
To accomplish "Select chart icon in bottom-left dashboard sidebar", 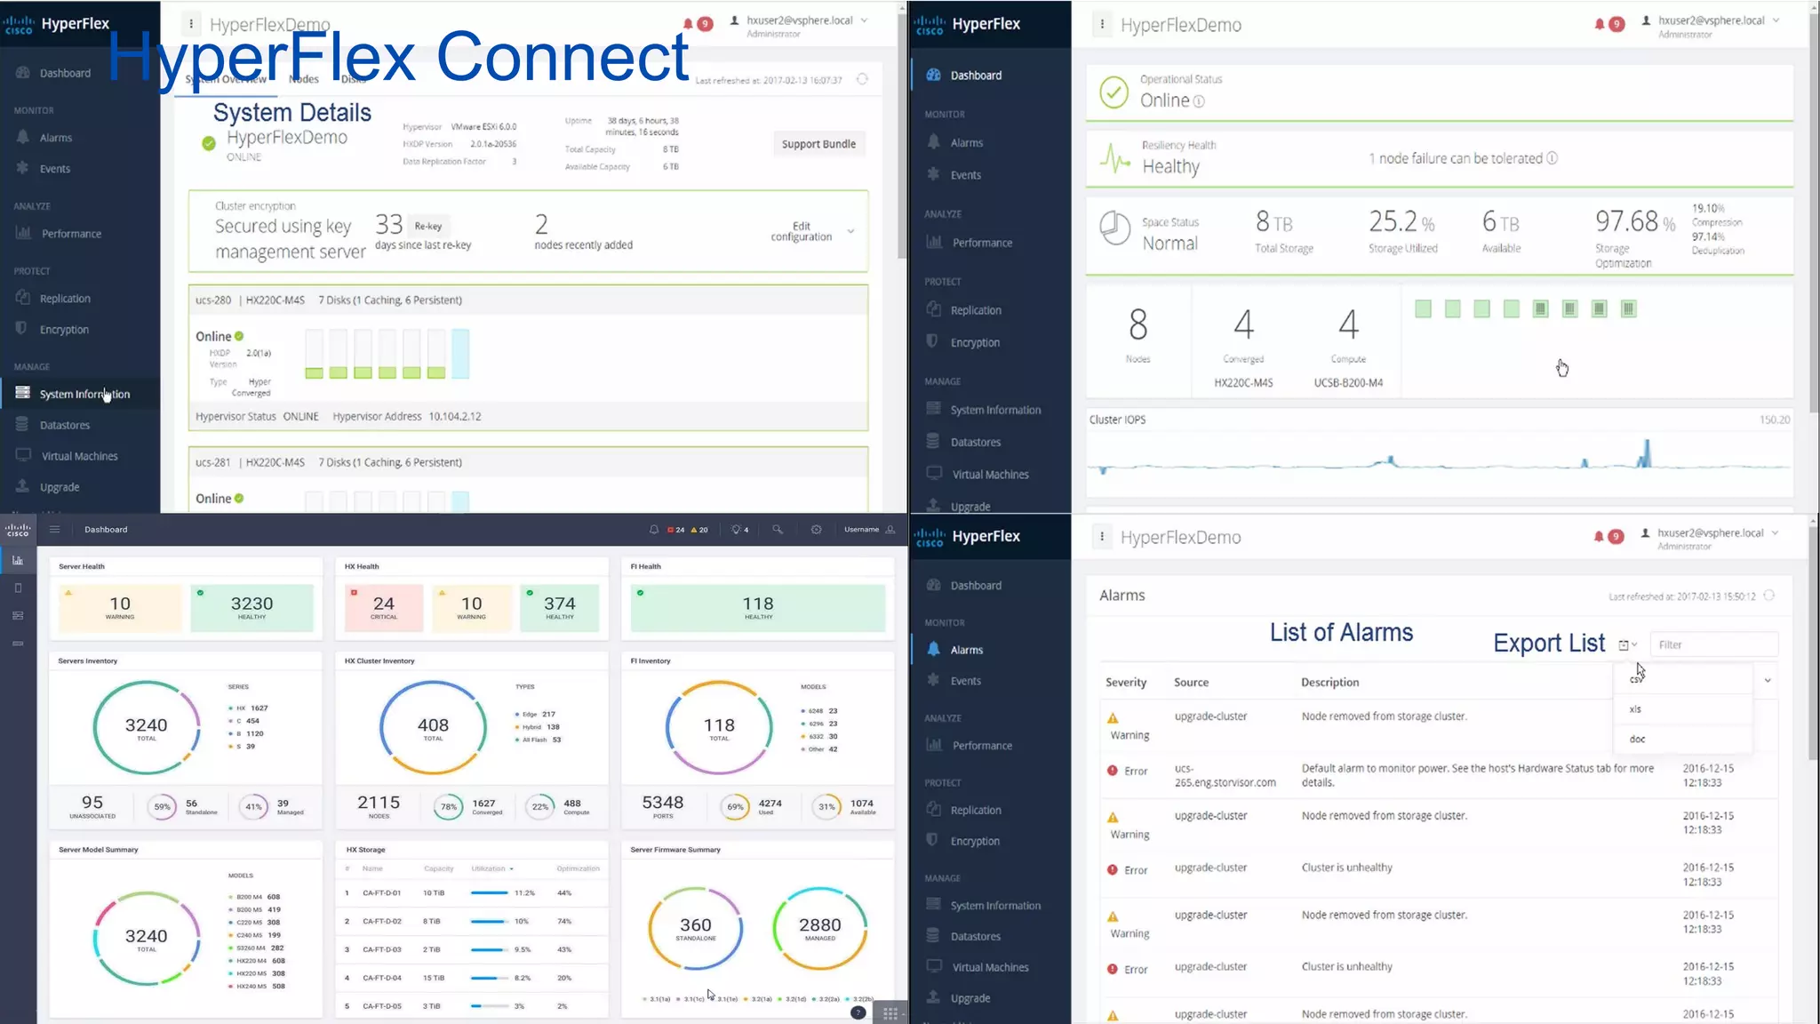I will pyautogui.click(x=18, y=560).
